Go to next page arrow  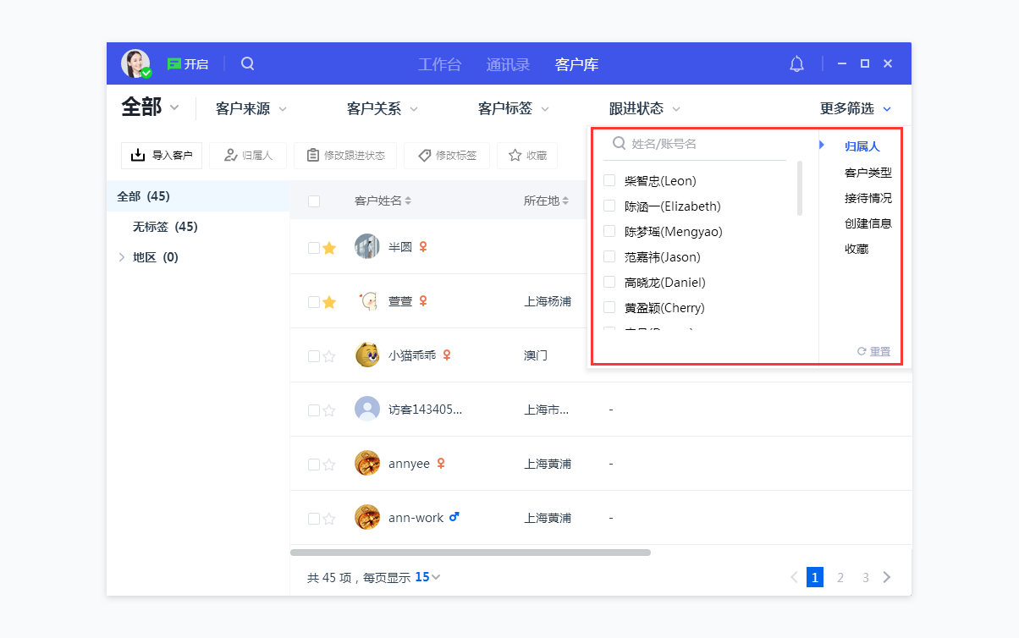click(x=887, y=577)
